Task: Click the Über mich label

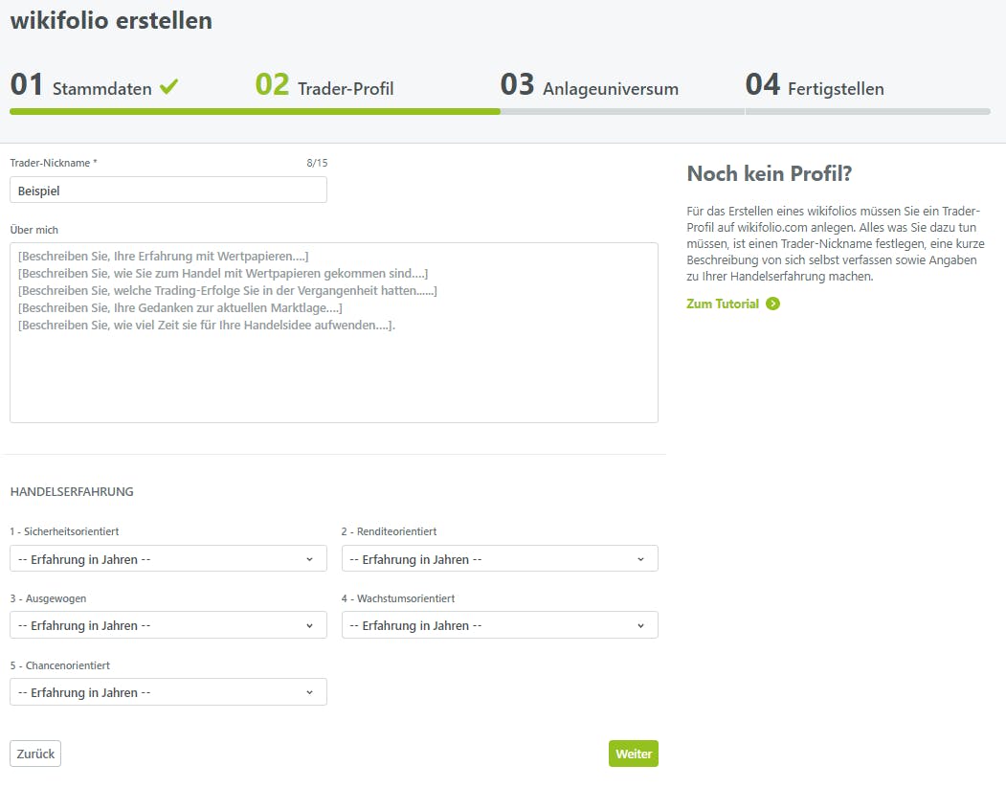Action: pyautogui.click(x=34, y=230)
